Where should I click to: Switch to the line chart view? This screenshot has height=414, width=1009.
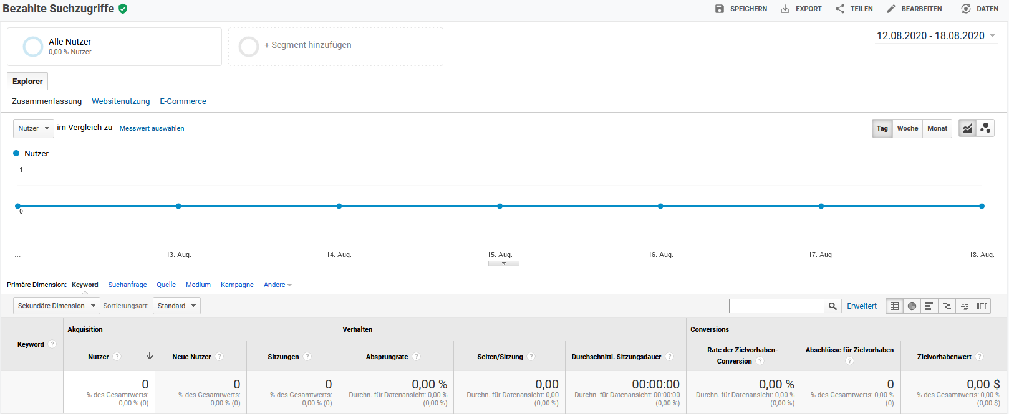967,128
